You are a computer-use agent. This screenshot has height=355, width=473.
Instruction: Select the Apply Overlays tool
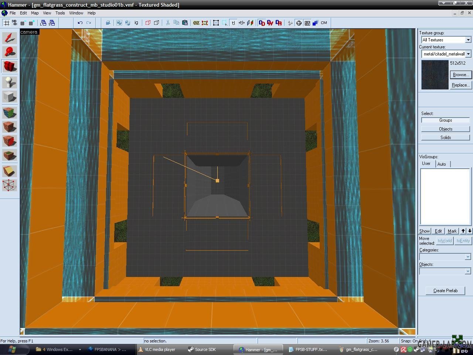click(x=10, y=155)
